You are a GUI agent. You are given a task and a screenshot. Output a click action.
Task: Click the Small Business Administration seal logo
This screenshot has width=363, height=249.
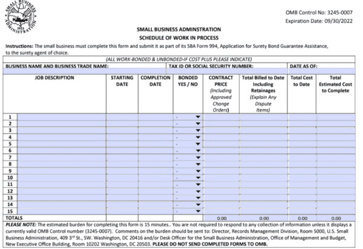(21, 17)
